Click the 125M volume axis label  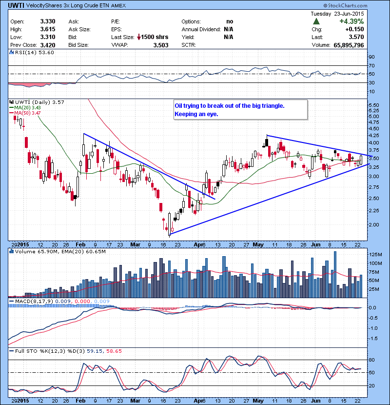(375, 255)
